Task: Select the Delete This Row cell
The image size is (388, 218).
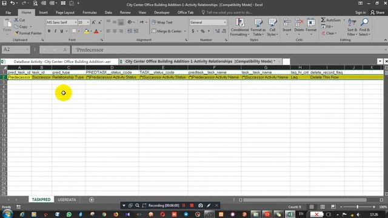Action: point(327,77)
